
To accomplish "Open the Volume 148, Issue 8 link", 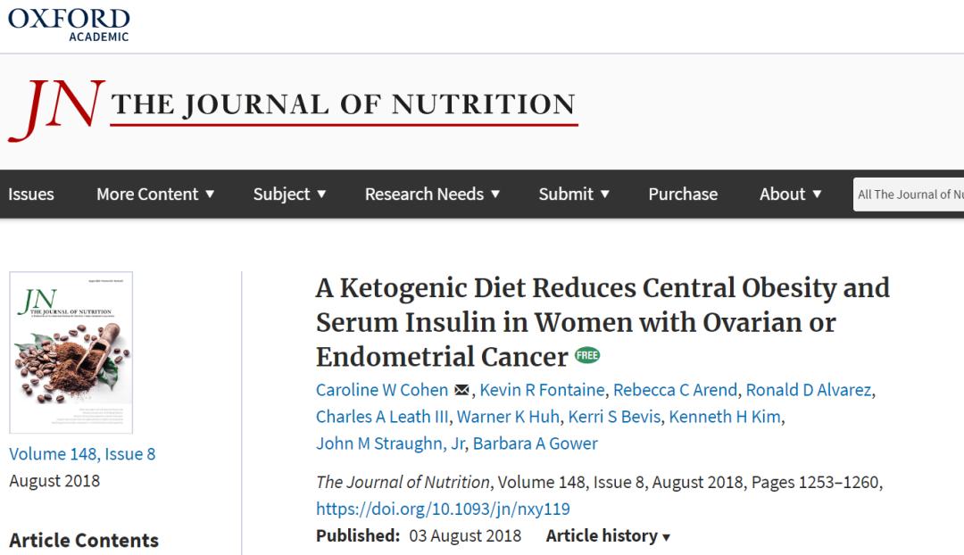I will pyautogui.click(x=82, y=454).
